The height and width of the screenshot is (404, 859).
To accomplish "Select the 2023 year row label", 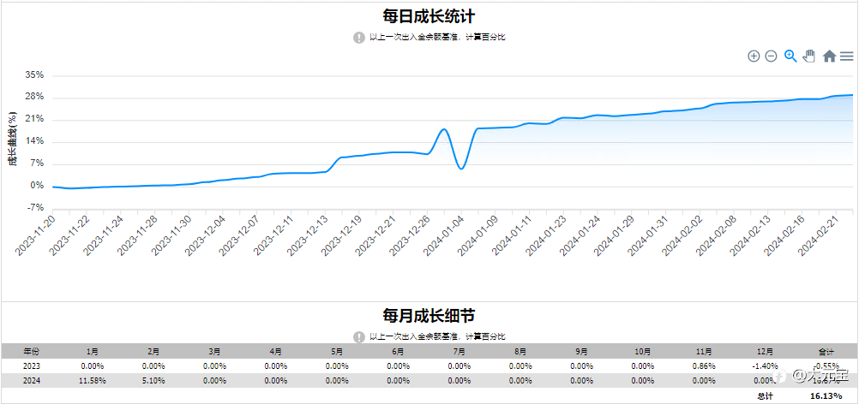I will click(31, 366).
